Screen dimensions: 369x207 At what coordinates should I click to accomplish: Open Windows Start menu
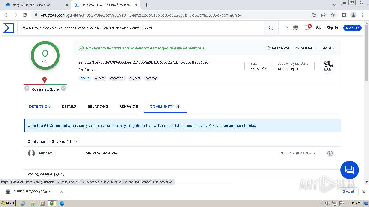[8, 203]
